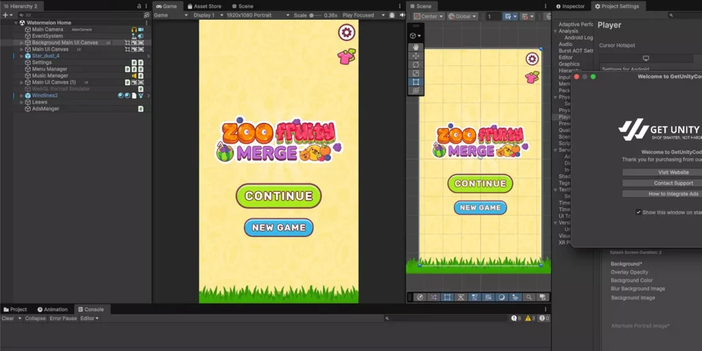Click the pink shirt icon in Game view

click(346, 56)
